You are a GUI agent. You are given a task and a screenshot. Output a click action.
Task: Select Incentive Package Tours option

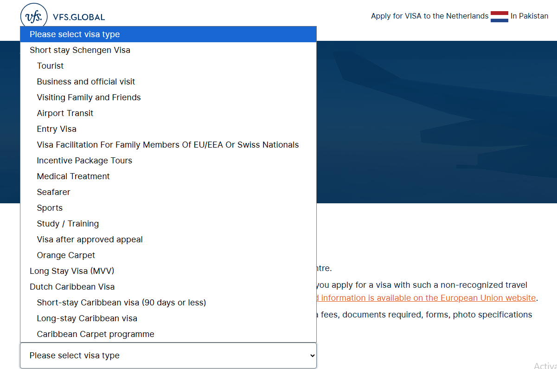[x=168, y=161]
